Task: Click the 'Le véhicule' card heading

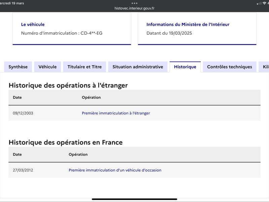Action: [33, 25]
